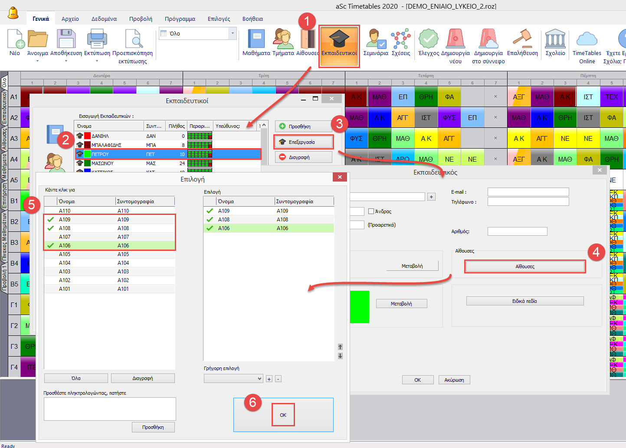Uncheck classroom A109 in left list
Screen dimensions: 626x448
(x=51, y=220)
